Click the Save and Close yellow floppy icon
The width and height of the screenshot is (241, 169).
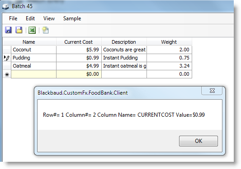point(19,30)
